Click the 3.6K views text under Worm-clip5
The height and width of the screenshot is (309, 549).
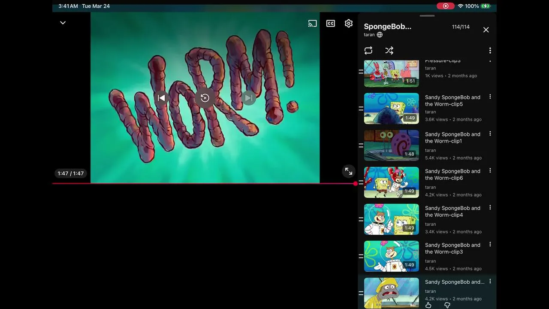click(x=436, y=120)
